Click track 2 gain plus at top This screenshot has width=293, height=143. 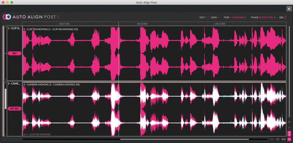pos(5,82)
